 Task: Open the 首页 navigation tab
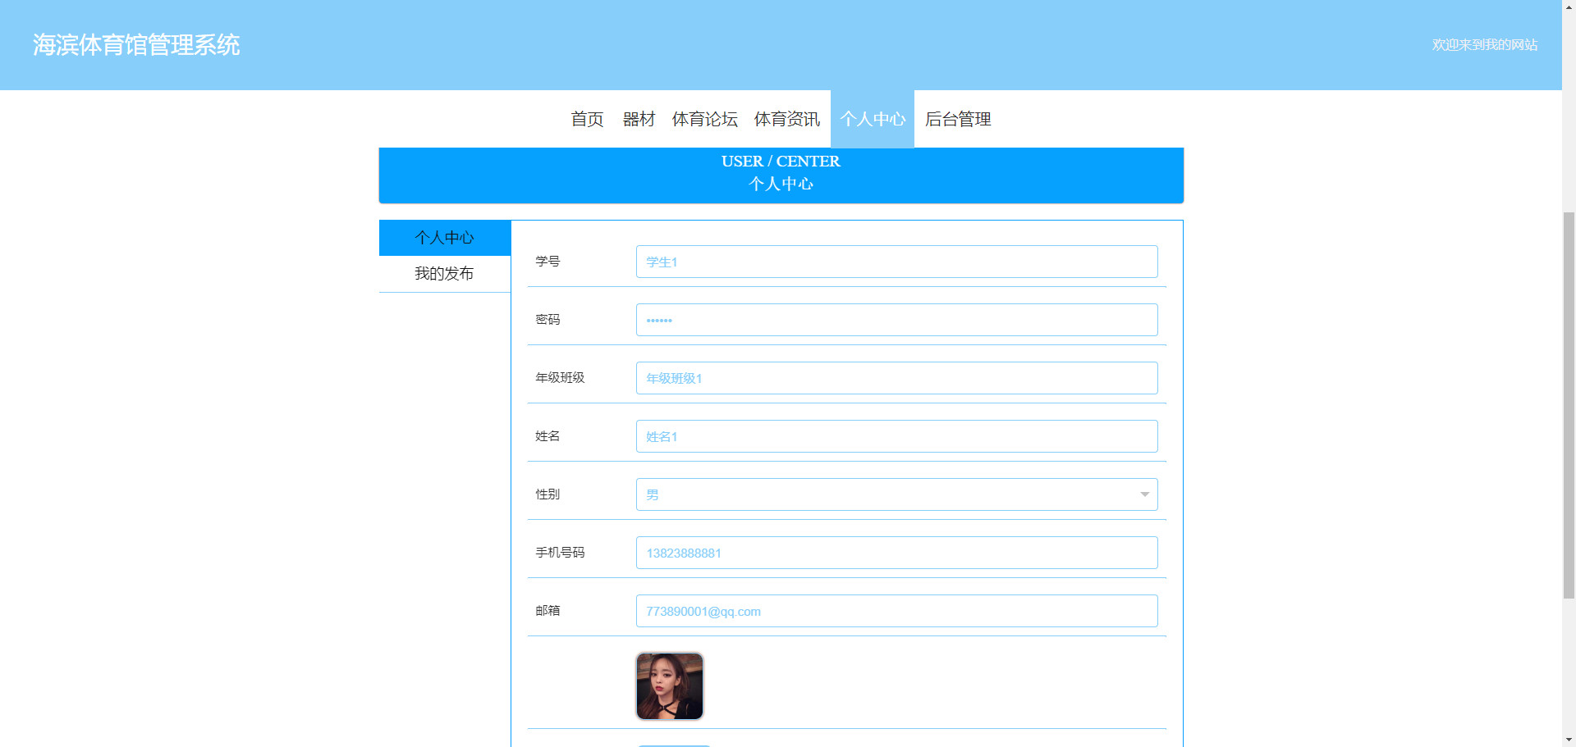coord(587,120)
